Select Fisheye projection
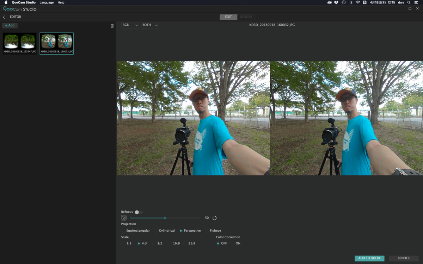 pos(213,231)
